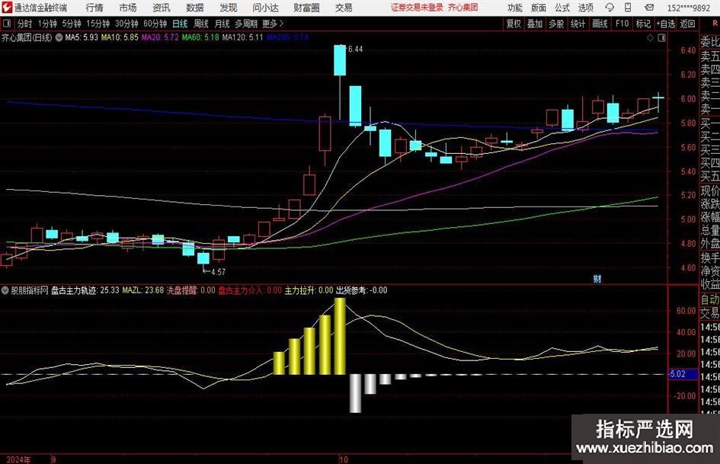The image size is (720, 464).
Task: Open the 行情 menu
Action: 94,8
